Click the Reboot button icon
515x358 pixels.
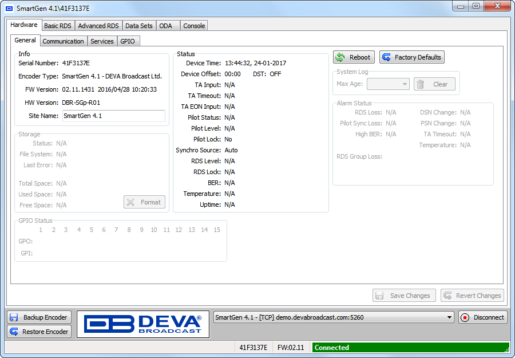[x=340, y=57]
